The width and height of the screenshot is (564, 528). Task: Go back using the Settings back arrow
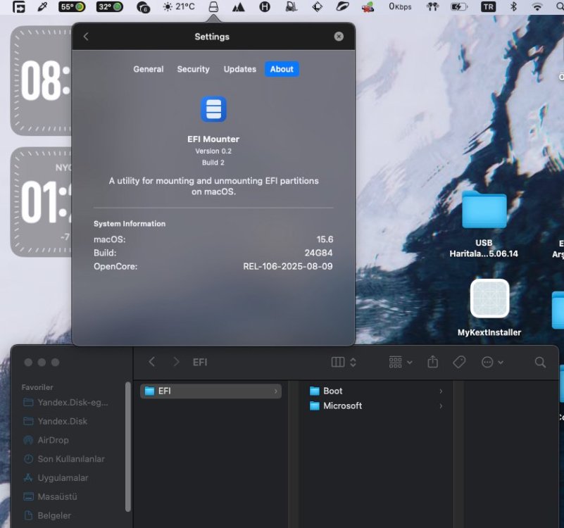86,37
